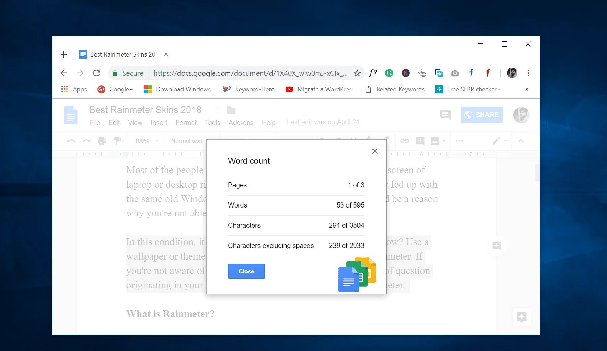
Task: Print the document
Action: point(102,141)
